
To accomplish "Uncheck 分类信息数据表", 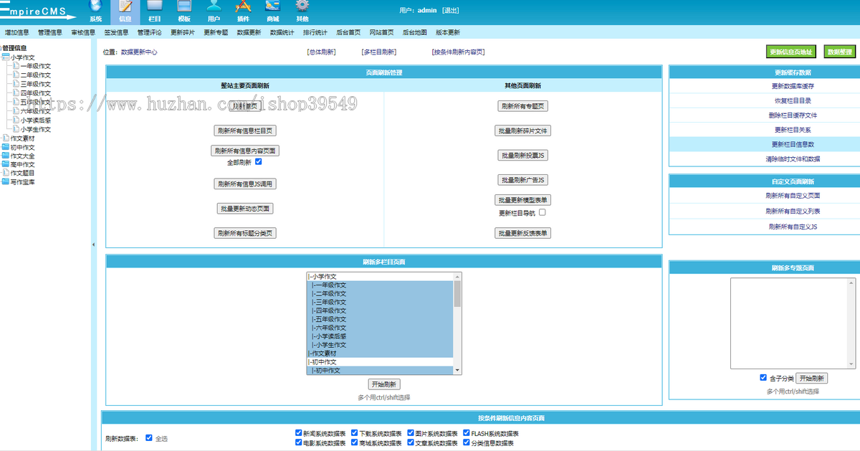I will pyautogui.click(x=466, y=442).
